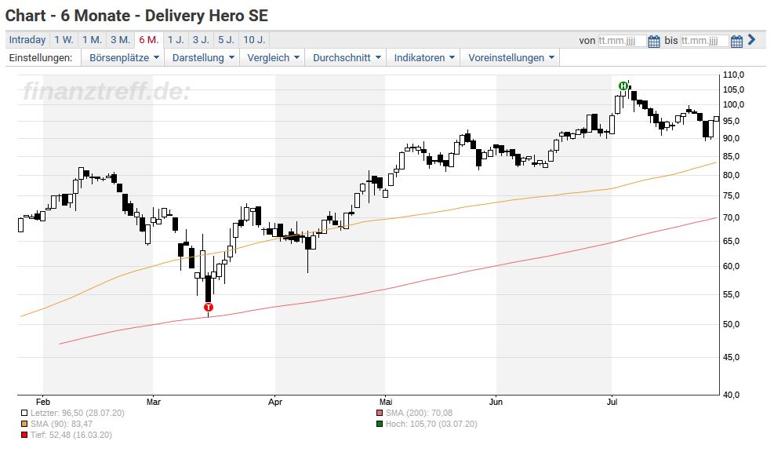
Task: Open the 'bis' date calendar picker icon
Action: [736, 41]
